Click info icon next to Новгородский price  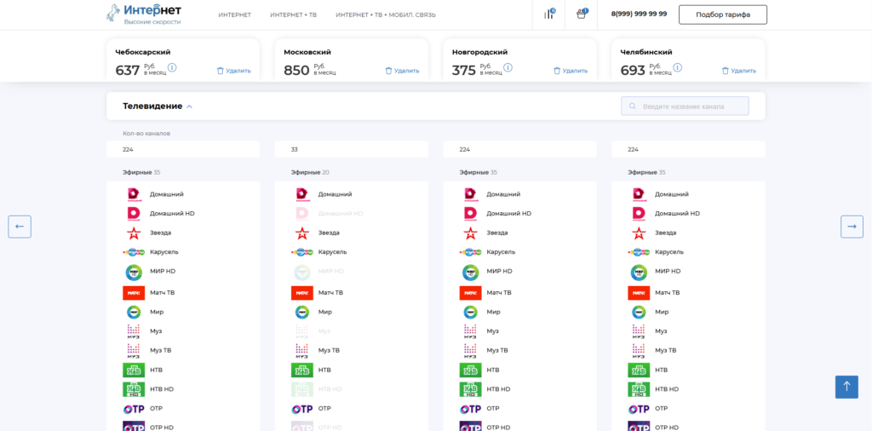click(x=508, y=67)
